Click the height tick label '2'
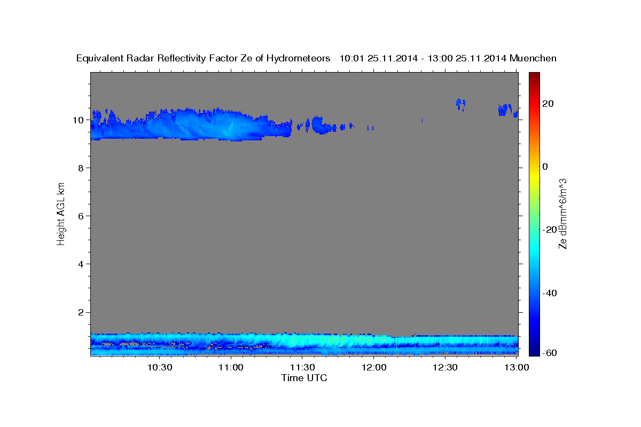Viewport: 641px width, 427px height. point(82,312)
